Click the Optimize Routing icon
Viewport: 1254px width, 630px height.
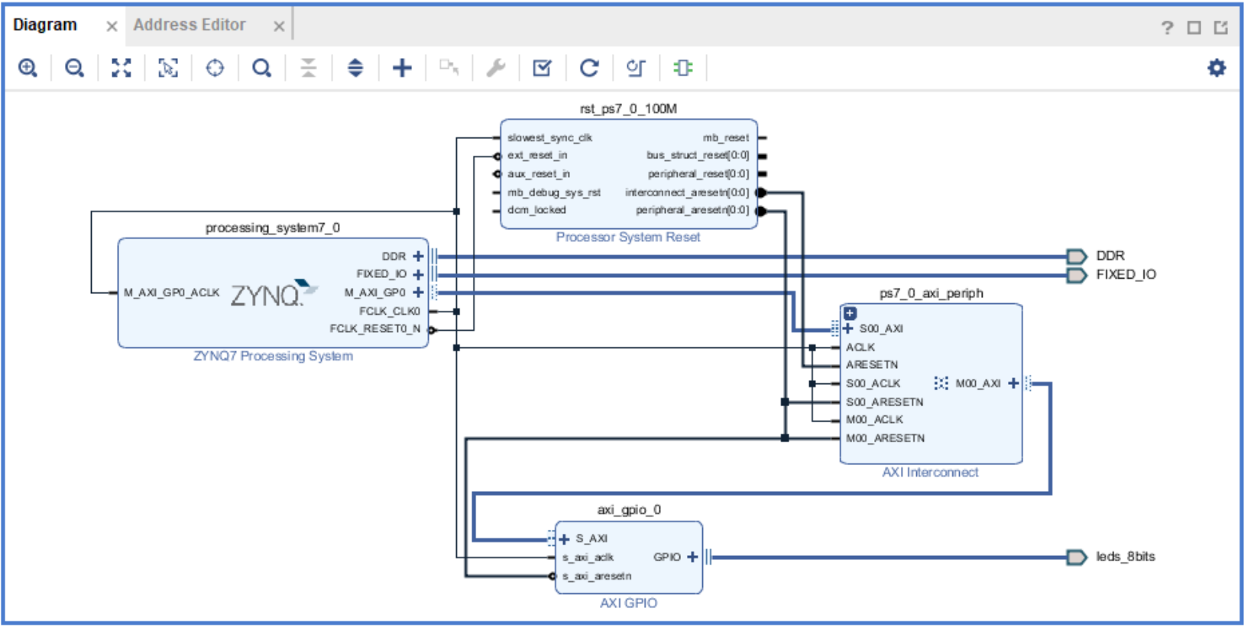click(636, 68)
